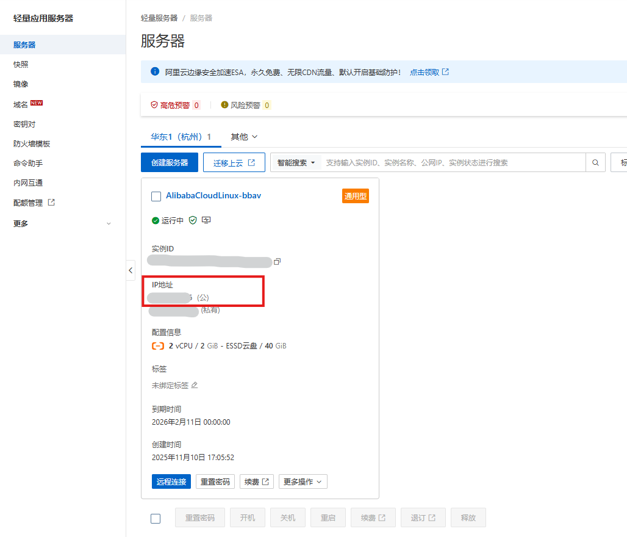627x537 pixels.
Task: Click 创建服务器 button
Action: point(170,162)
